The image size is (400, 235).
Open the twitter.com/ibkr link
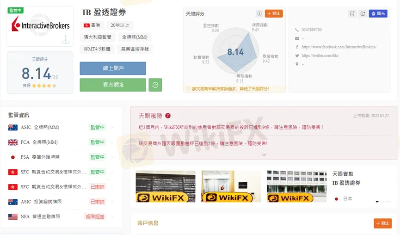[320, 56]
